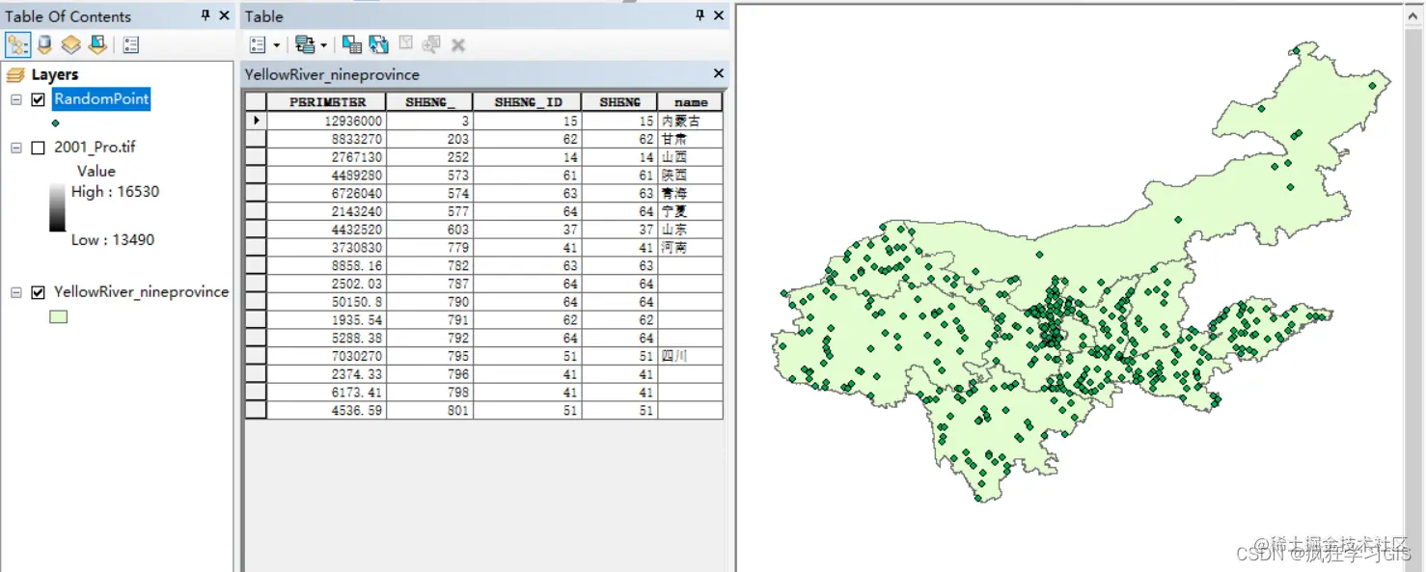Click select-all corner cell of table

point(256,102)
